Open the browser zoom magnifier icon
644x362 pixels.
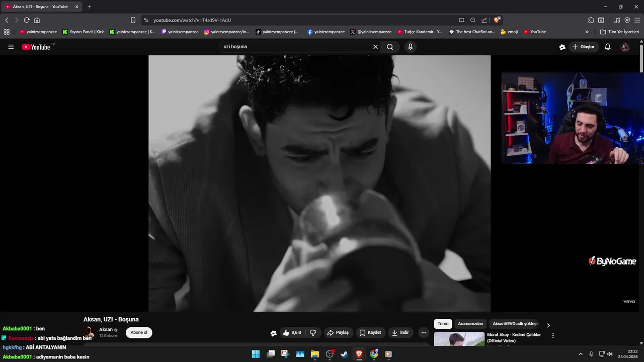pyautogui.click(x=473, y=20)
